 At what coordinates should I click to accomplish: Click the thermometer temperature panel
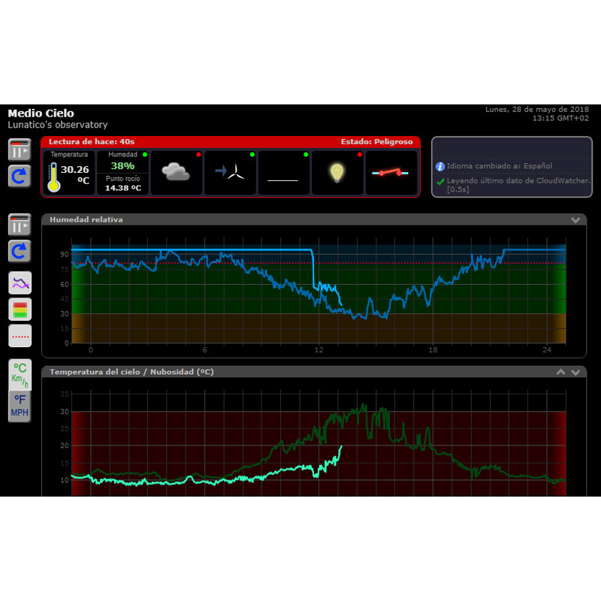[69, 172]
